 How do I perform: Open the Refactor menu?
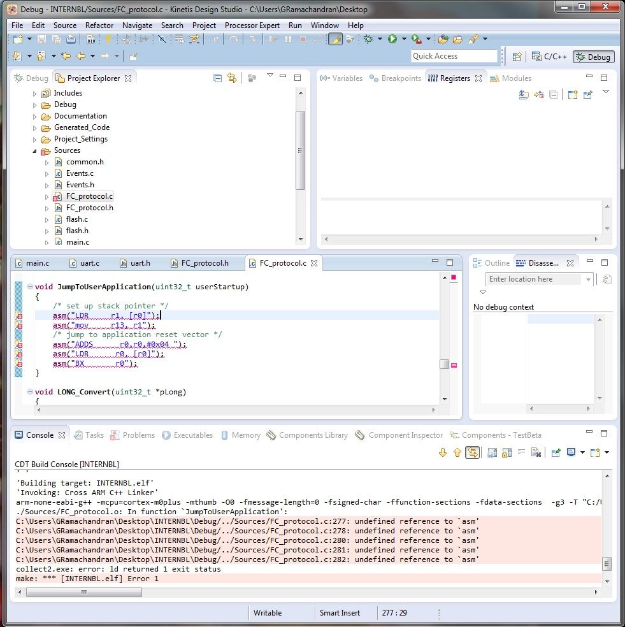coord(99,25)
